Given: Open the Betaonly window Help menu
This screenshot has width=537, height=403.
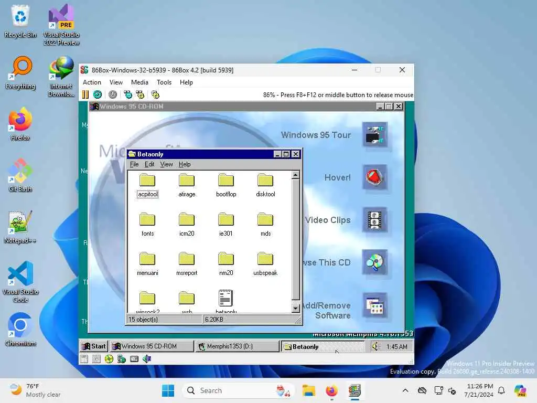Looking at the screenshot, I should pyautogui.click(x=185, y=164).
